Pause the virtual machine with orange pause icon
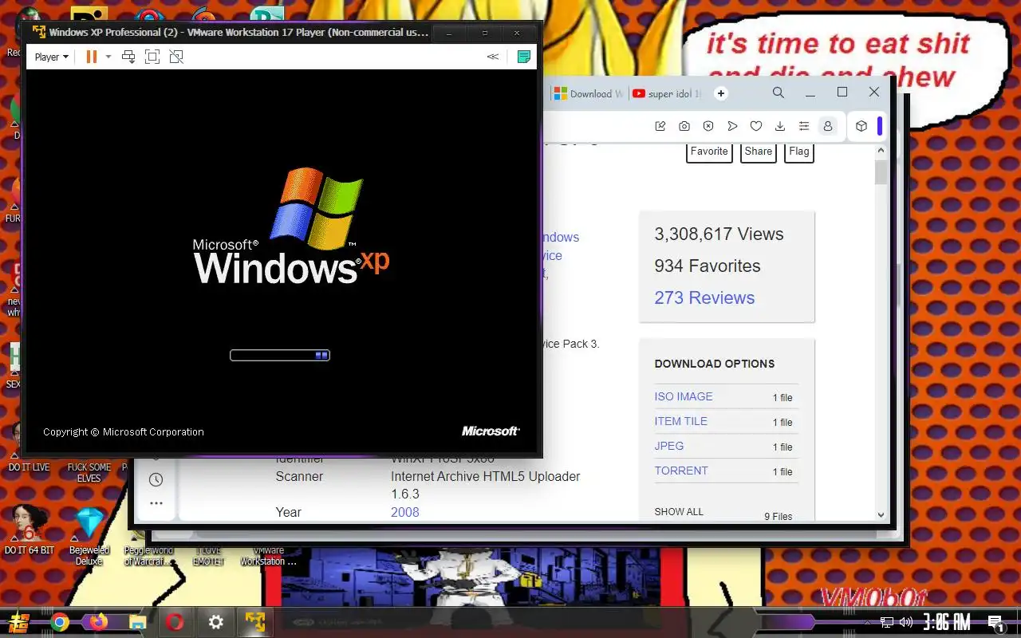Image resolution: width=1021 pixels, height=638 pixels. (92, 57)
